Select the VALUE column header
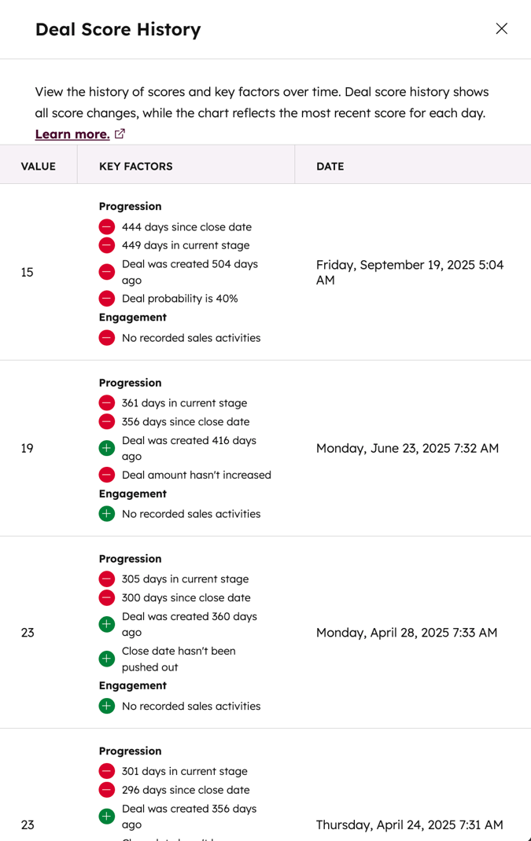Viewport: 531px width, 841px height. 38,167
